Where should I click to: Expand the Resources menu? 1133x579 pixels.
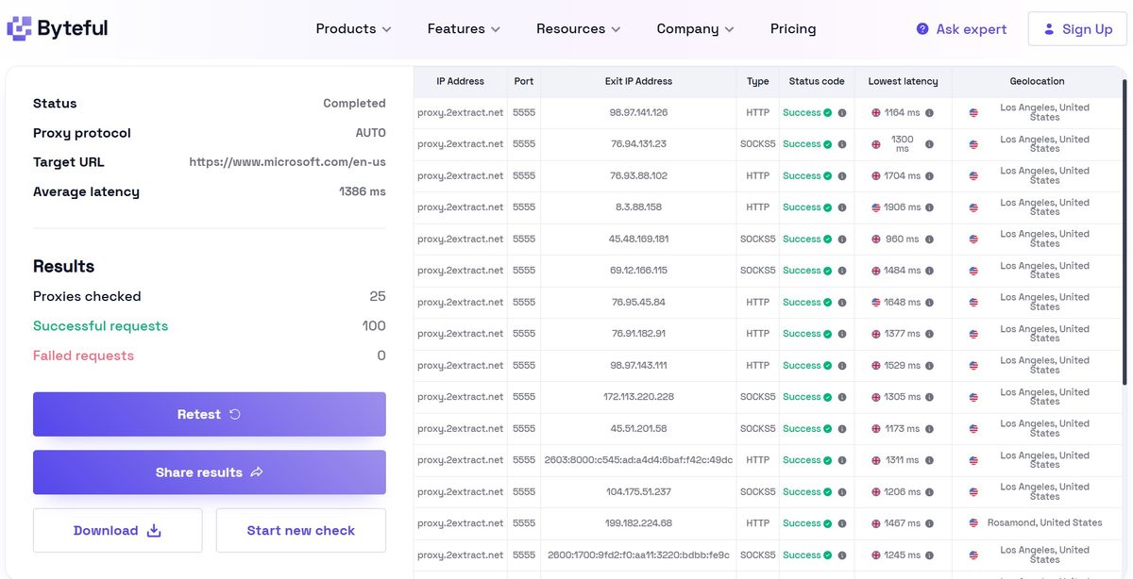pyautogui.click(x=579, y=29)
